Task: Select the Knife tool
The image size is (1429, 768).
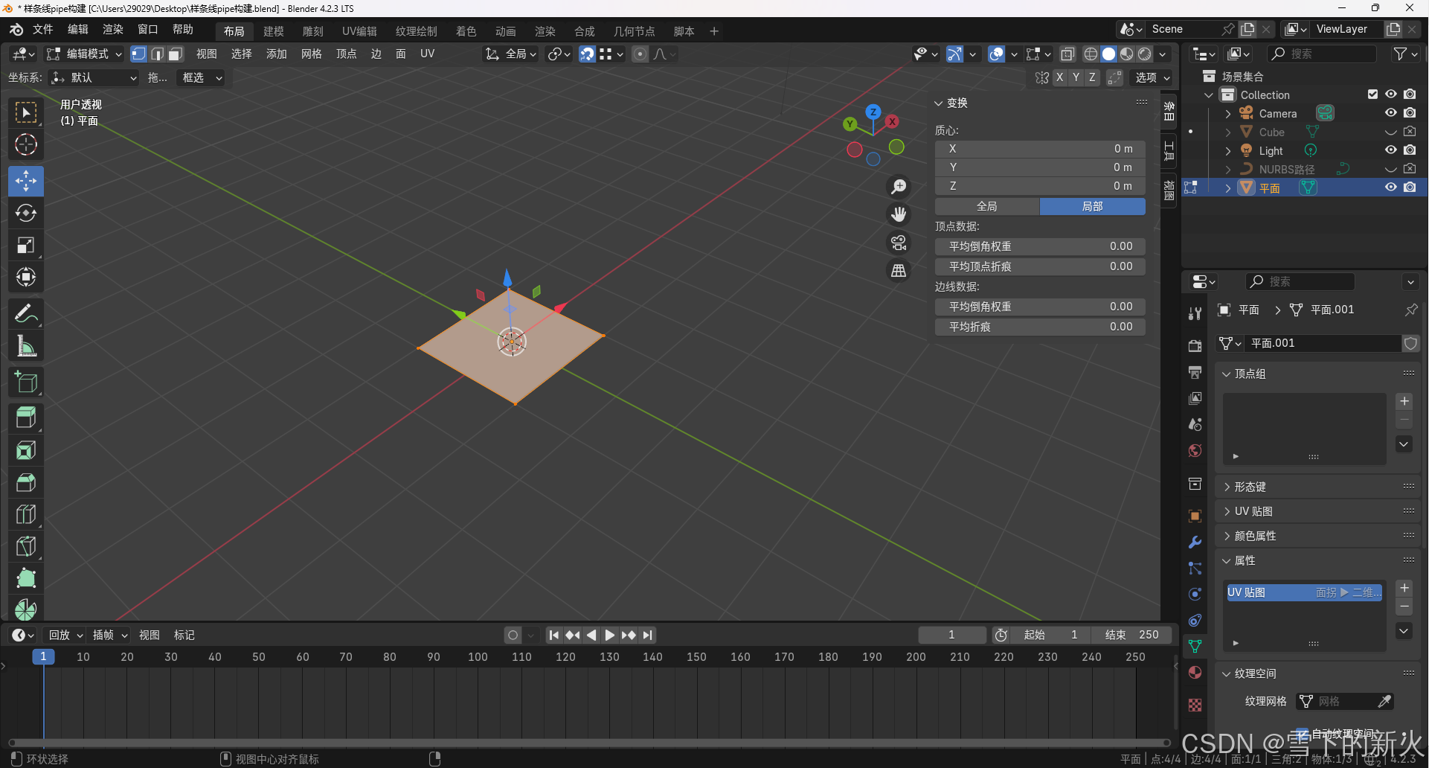Action: tap(26, 545)
